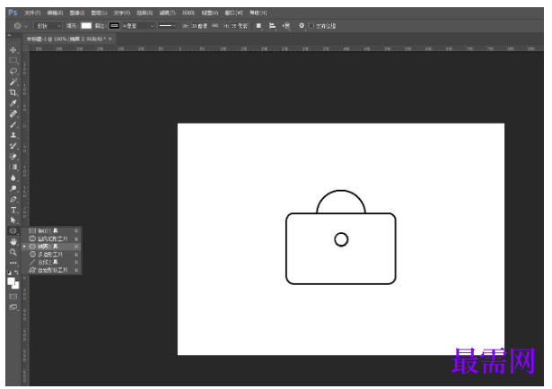Choose Polygon tool from flyout

(x=52, y=254)
